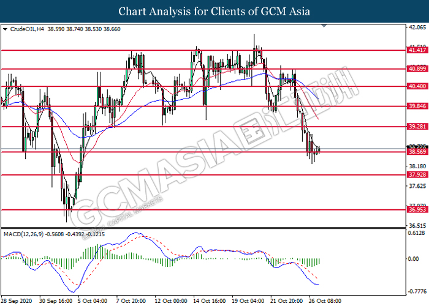Select the 40.400 price level label
Image resolution: width=429 pixels, height=306 pixels.
tap(417, 86)
